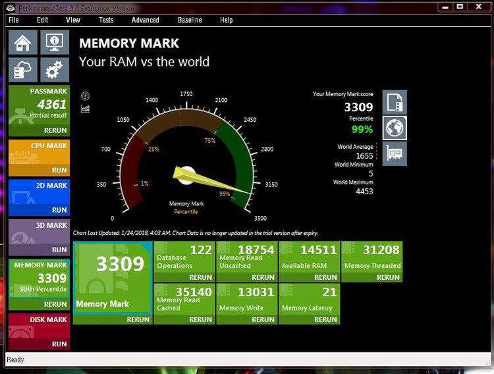Click the Available RAM 14511 tile
Screen dimensions: 494x374
pos(310,257)
